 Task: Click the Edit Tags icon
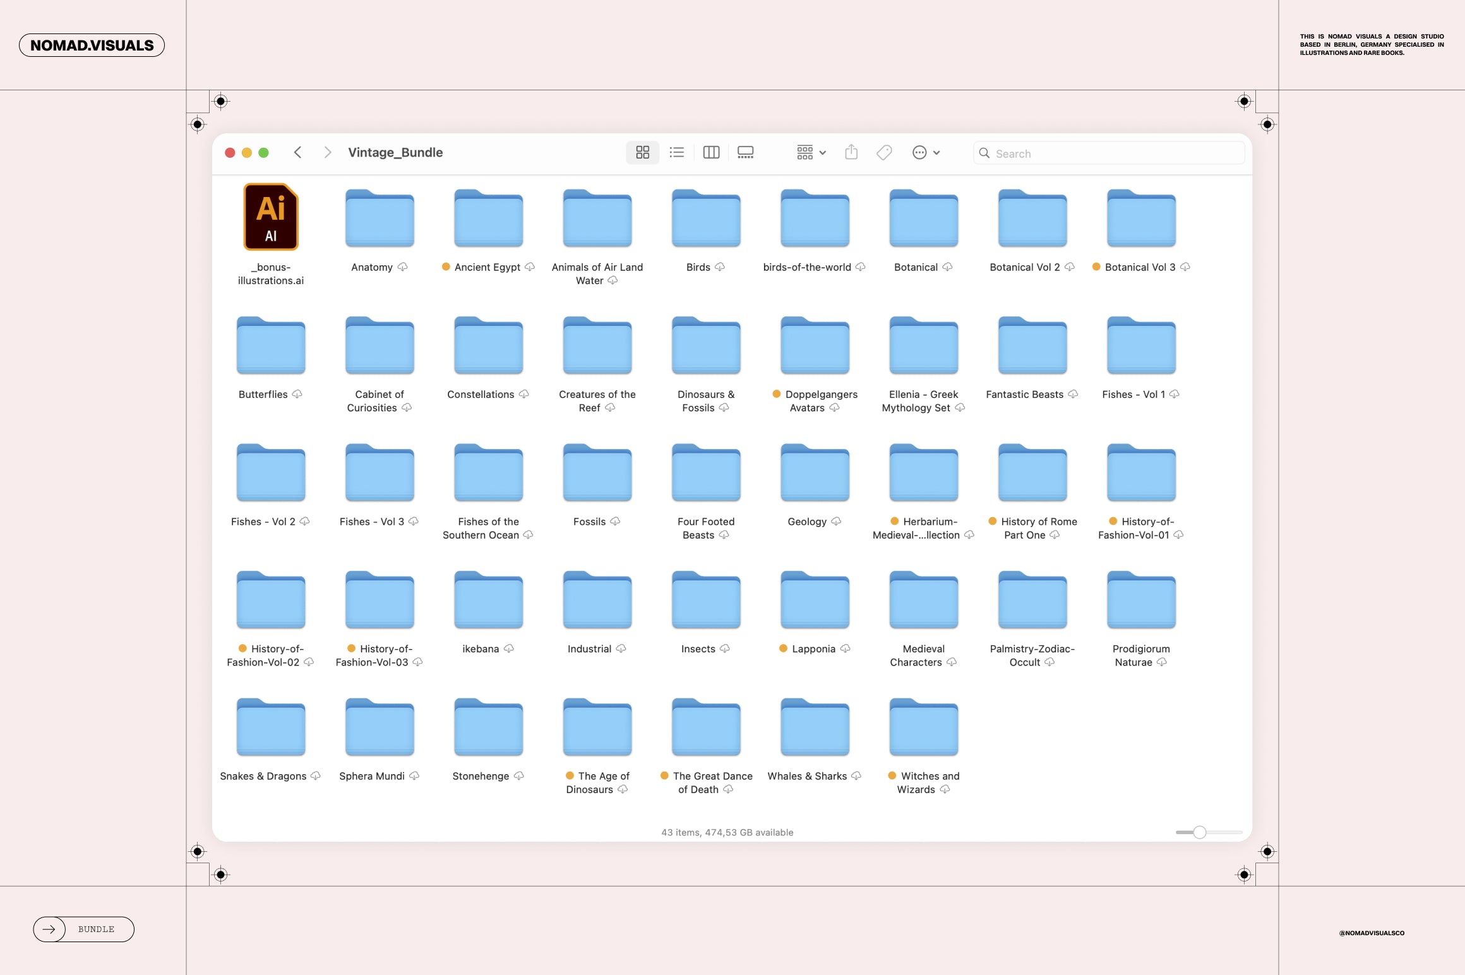pos(884,153)
